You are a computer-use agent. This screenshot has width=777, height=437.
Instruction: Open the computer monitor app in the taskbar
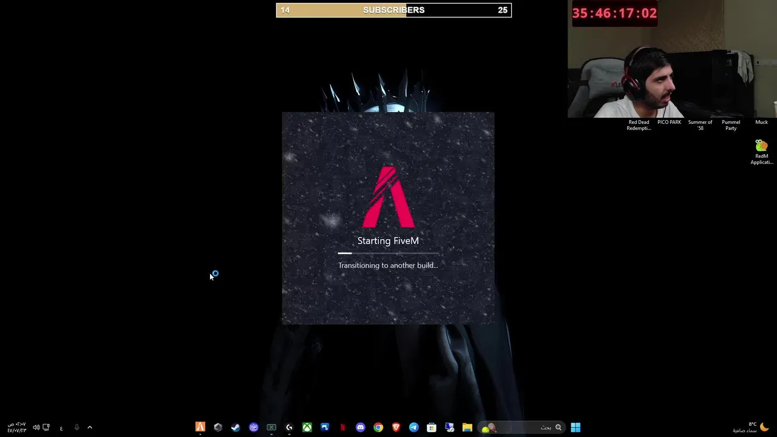[449, 427]
